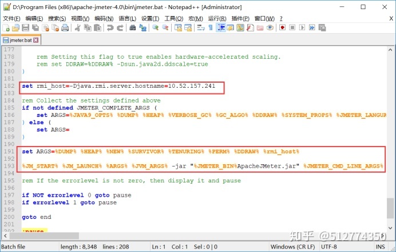Click line number 191 in the margin
This screenshot has width=396, height=252.
pyautogui.click(x=9, y=152)
